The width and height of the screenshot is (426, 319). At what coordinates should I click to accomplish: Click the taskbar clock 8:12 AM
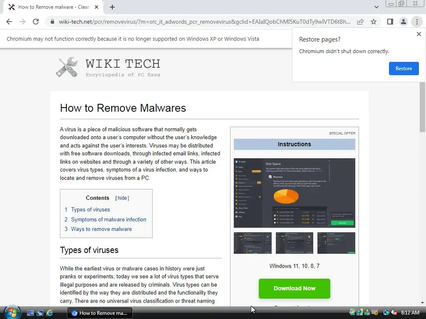click(x=410, y=312)
